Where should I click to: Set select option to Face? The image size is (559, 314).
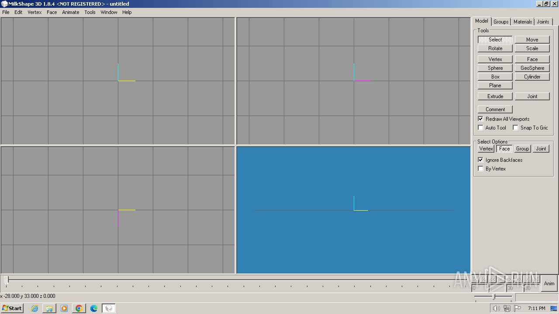[x=504, y=149]
